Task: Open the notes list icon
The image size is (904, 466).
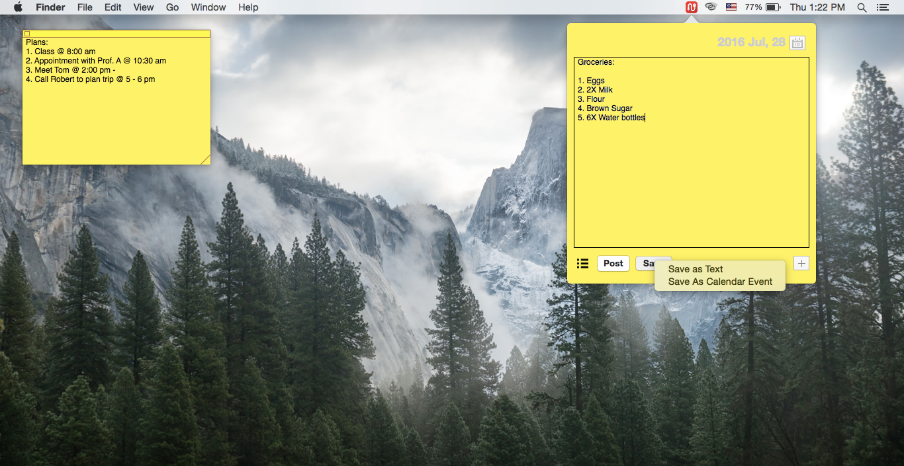Action: [582, 264]
